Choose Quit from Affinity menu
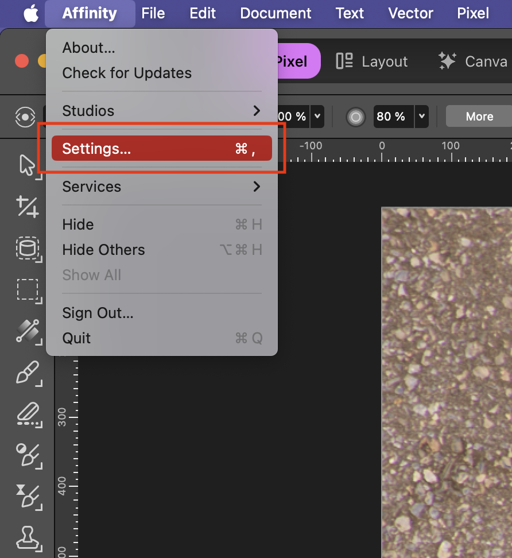Image resolution: width=512 pixels, height=558 pixels. coord(162,338)
